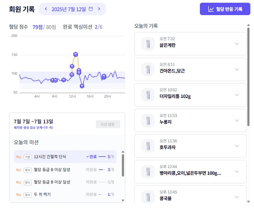The width and height of the screenshot is (254, 208).
Task: Open the 혈당 반응 기록 button
Action: coord(225,9)
